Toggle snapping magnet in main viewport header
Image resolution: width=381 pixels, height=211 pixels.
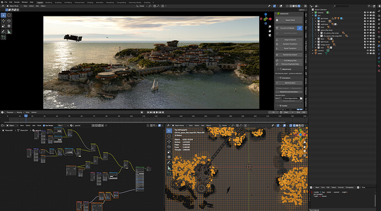(155, 6)
